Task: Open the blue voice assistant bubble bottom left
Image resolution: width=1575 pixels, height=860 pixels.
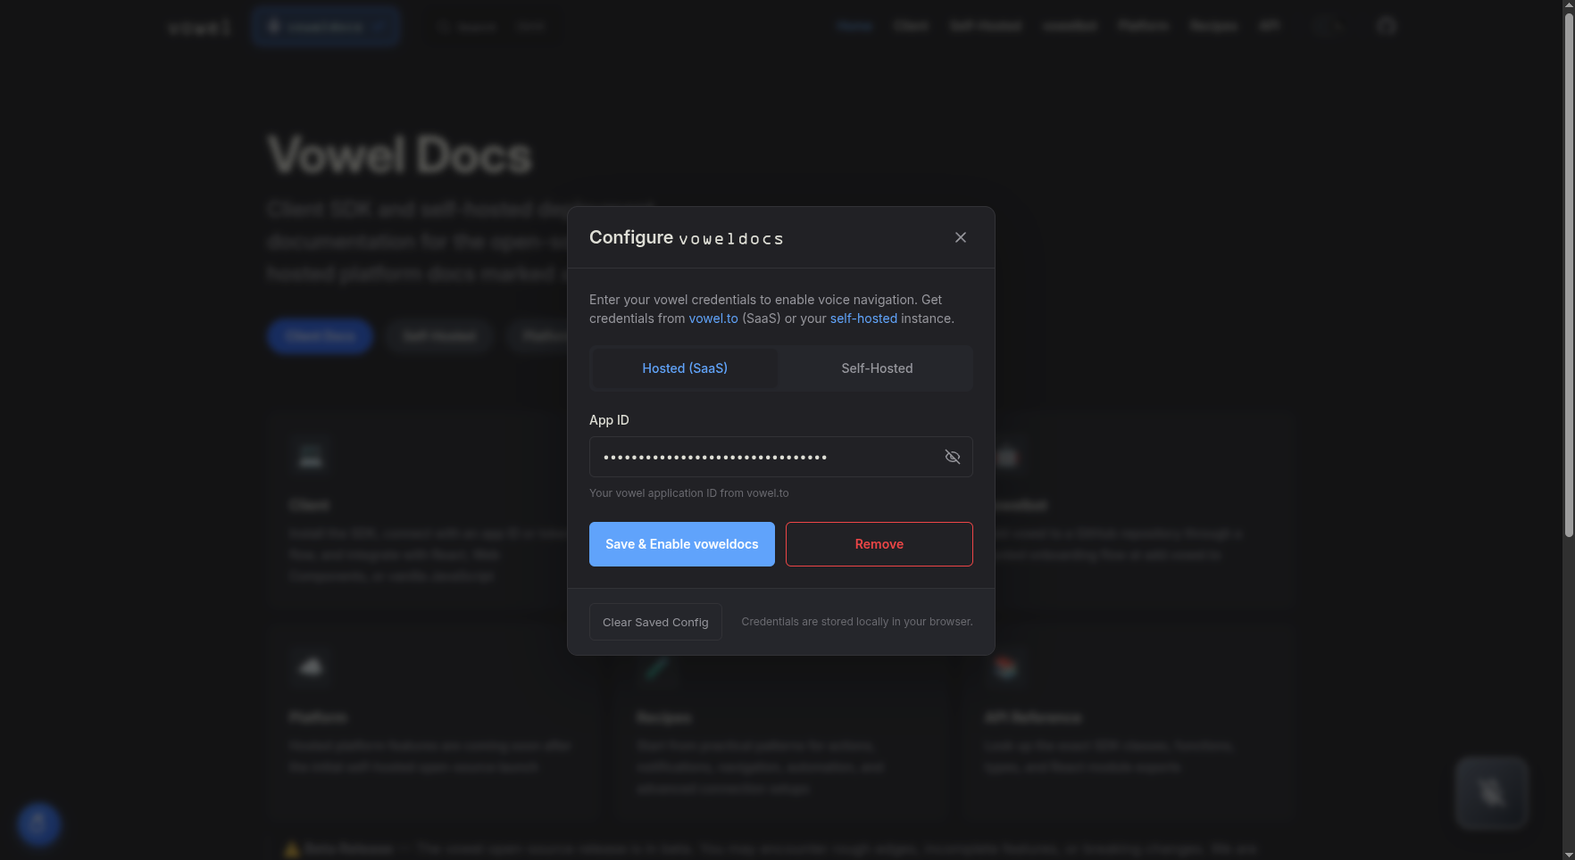Action: (38, 824)
